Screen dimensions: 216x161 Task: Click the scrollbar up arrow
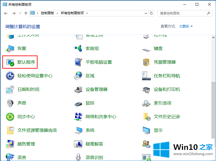[x=213, y=37]
